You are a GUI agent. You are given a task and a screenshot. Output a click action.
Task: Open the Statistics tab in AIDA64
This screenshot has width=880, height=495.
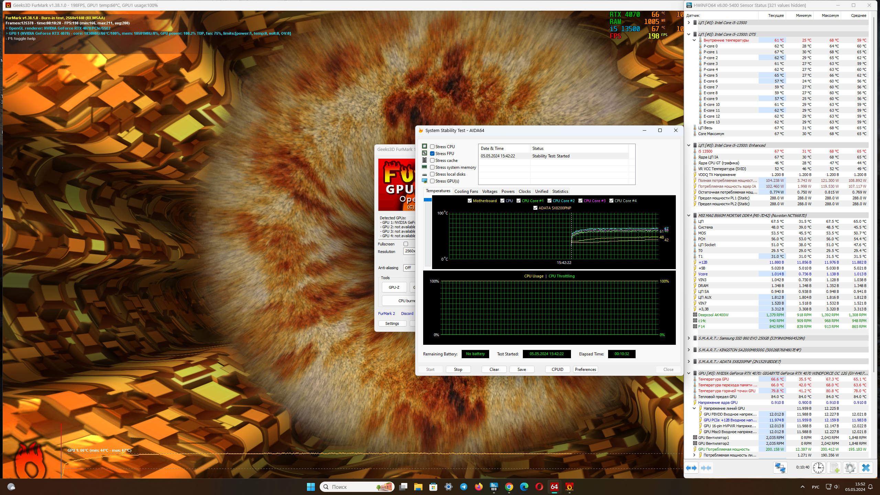click(x=560, y=191)
